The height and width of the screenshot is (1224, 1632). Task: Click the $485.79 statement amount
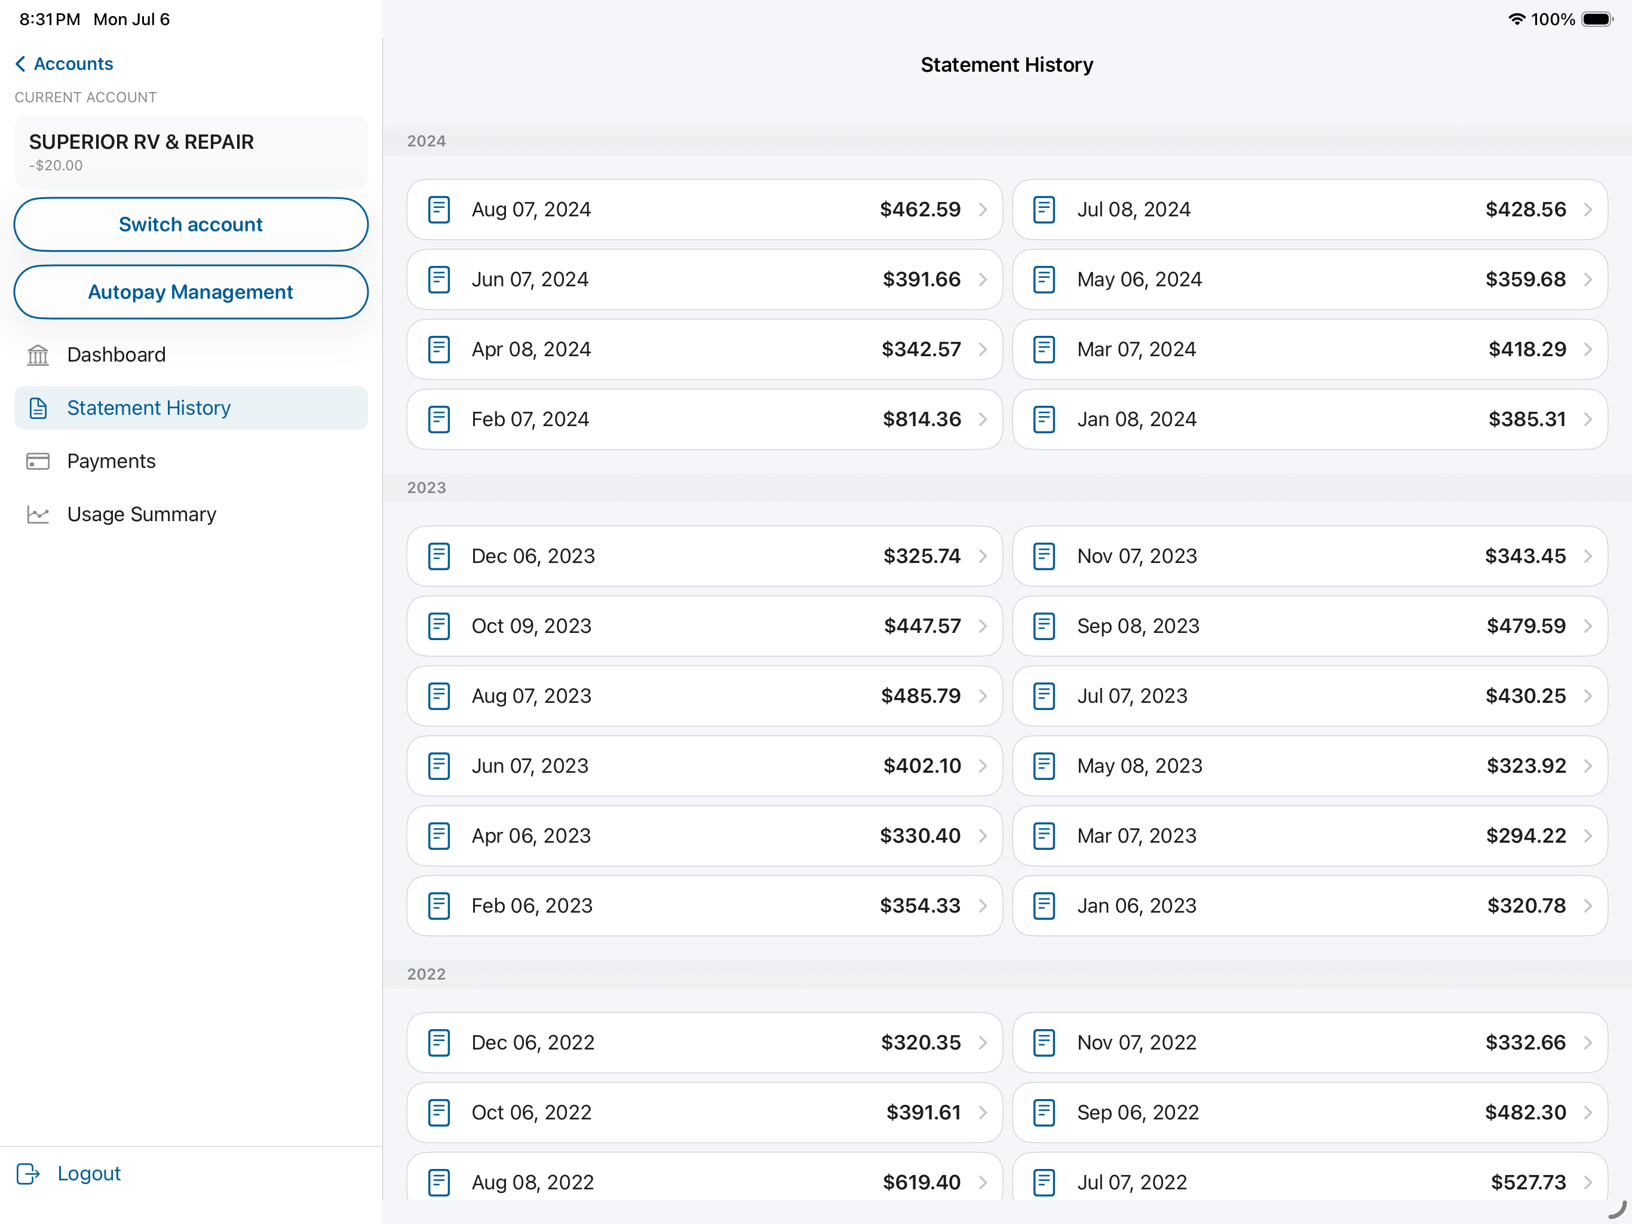point(921,696)
